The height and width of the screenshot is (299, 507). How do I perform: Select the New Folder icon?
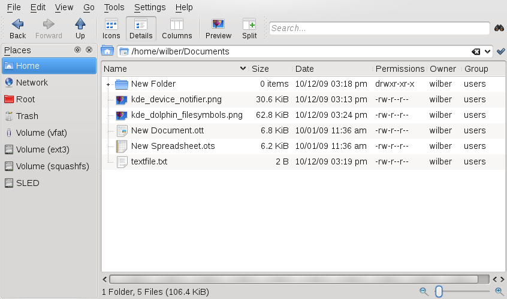point(122,84)
